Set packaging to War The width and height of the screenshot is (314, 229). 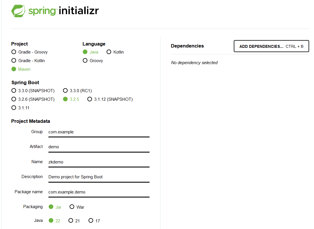point(77,207)
